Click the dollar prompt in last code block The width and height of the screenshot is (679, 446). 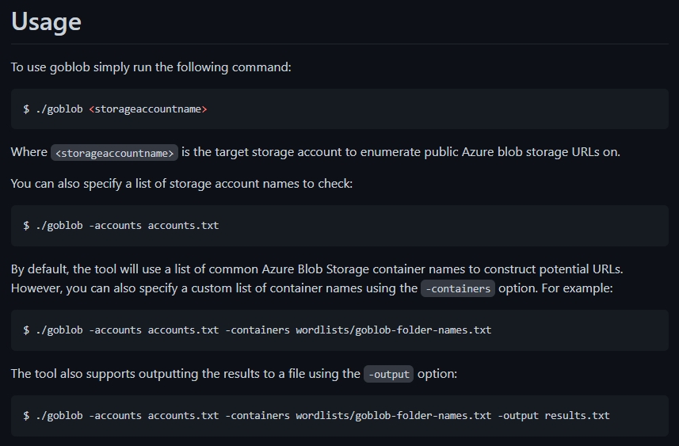pyautogui.click(x=26, y=416)
